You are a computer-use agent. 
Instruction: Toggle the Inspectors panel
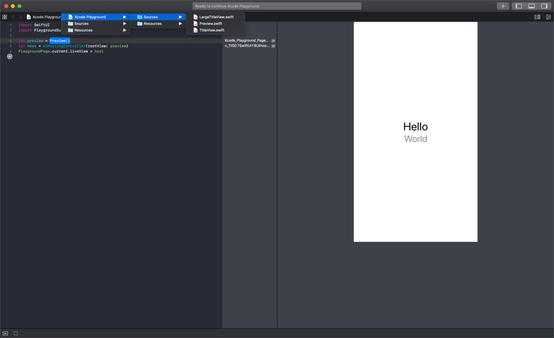(x=544, y=6)
